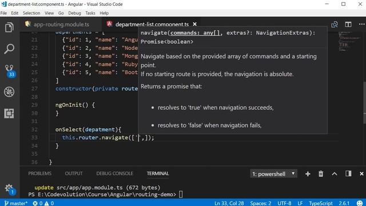Open the Explorer view in activity bar
Viewport: 366px width, 206px height.
9,27
